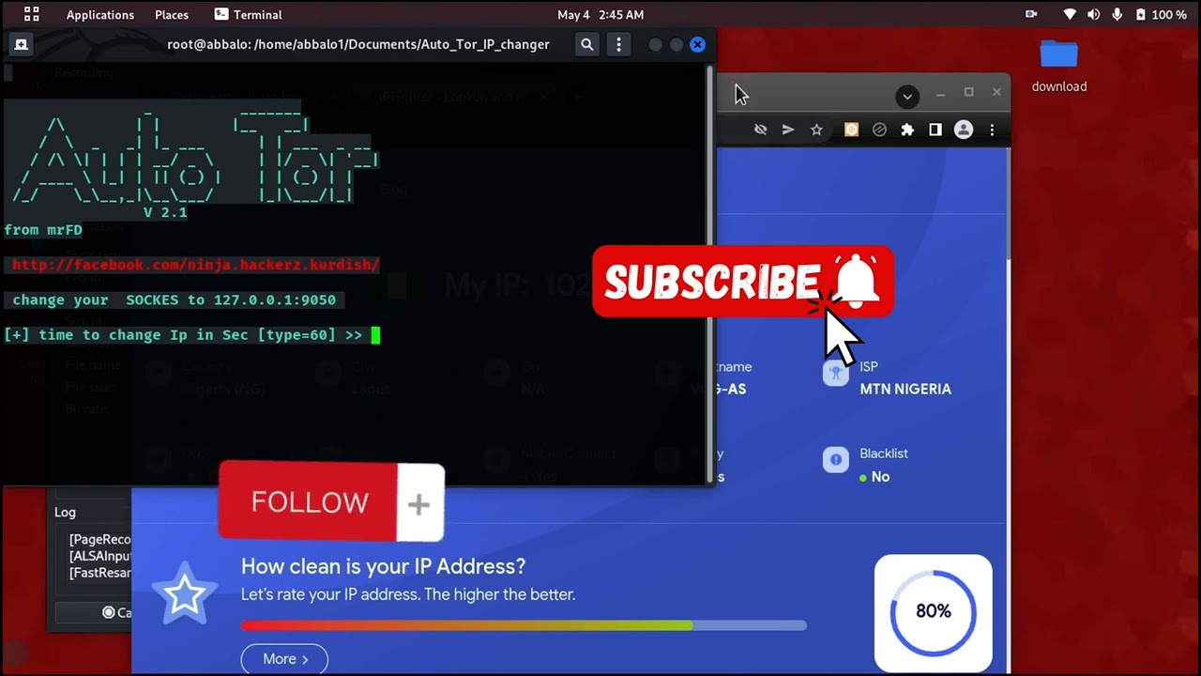Screen dimensions: 1201x676
Task: Click the terminal input cursor after type=60 prompt
Action: point(375,335)
